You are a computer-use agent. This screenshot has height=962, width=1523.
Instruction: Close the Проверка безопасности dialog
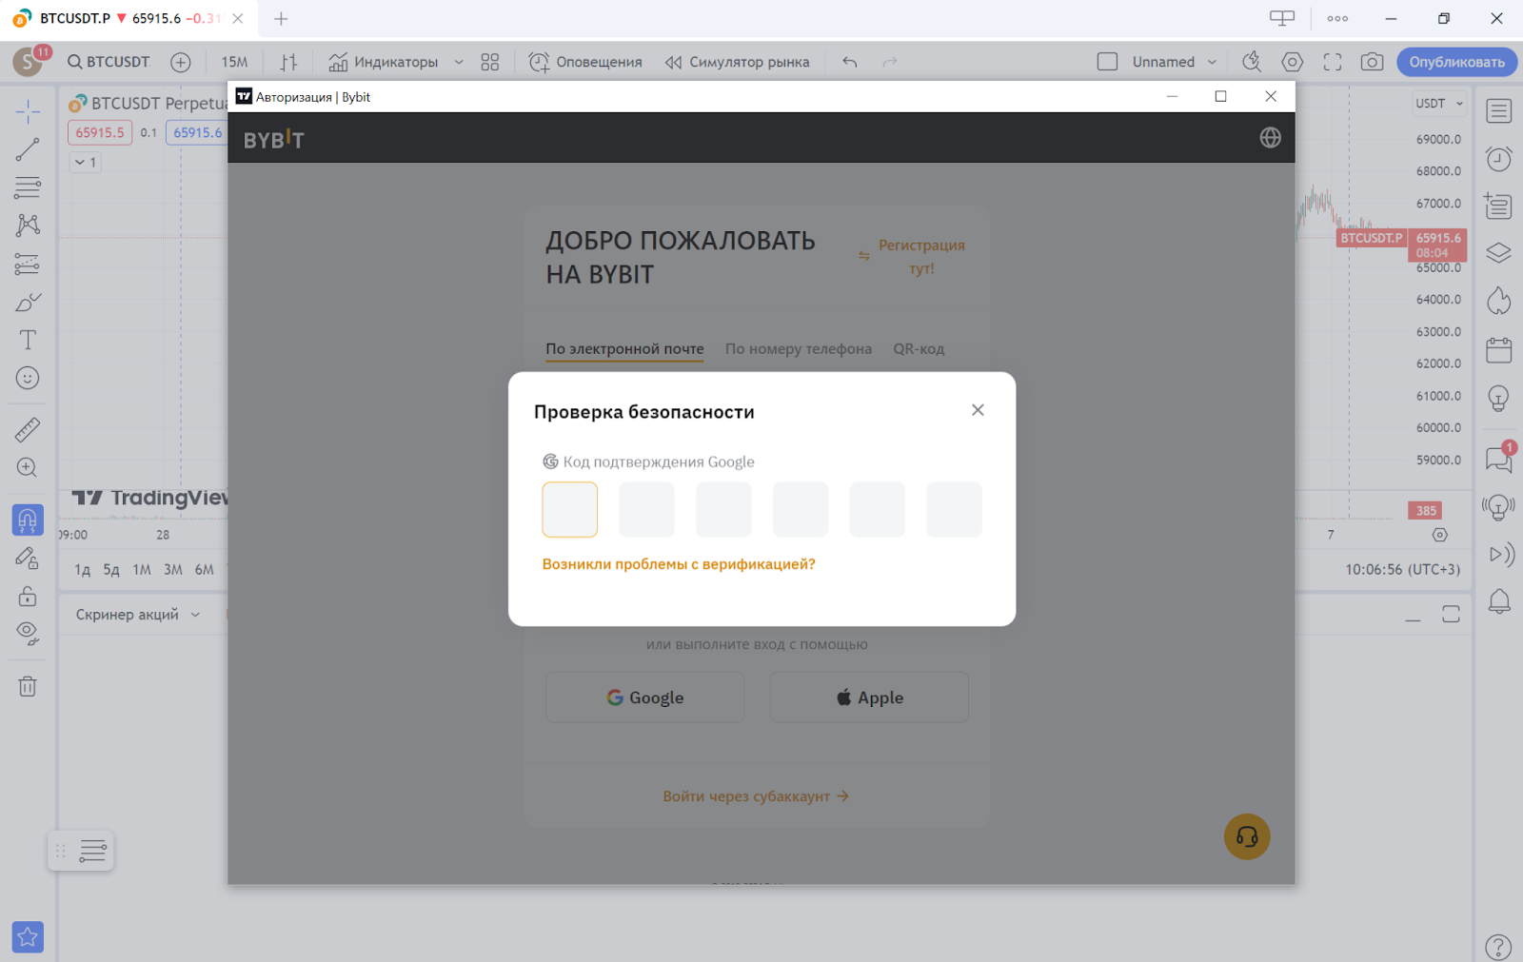[x=978, y=410]
